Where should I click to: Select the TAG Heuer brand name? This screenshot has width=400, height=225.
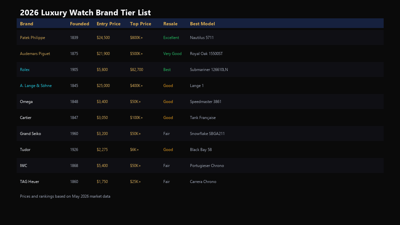click(x=29, y=182)
